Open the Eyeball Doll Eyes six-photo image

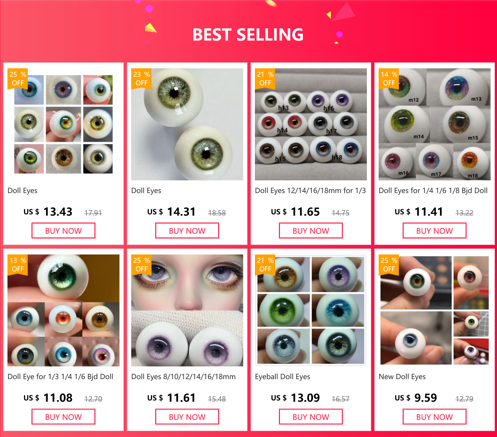[x=311, y=310]
